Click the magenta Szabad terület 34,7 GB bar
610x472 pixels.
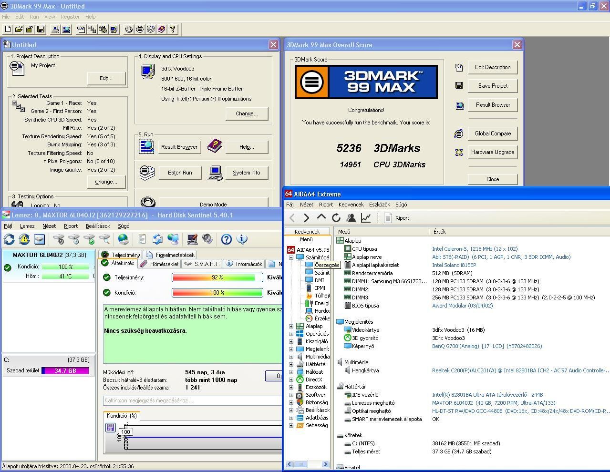pos(65,370)
